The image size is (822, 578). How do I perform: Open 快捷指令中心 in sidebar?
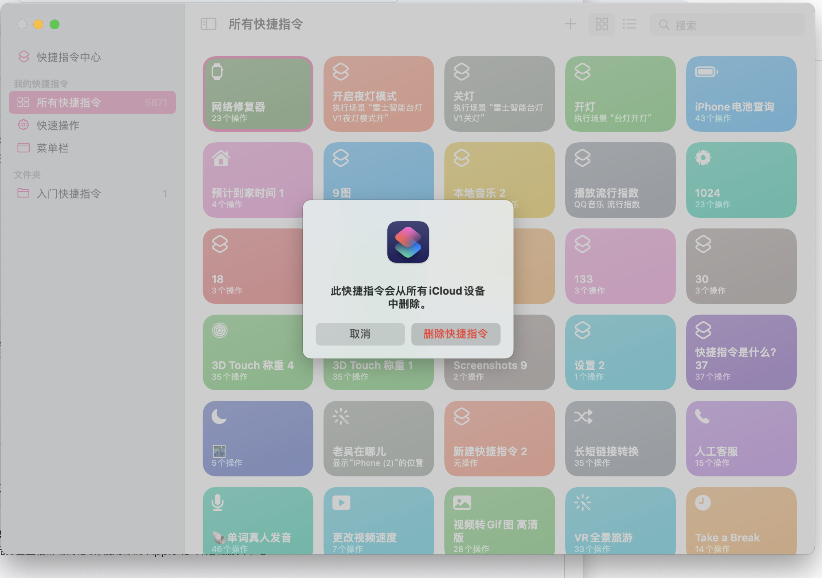[x=68, y=57]
